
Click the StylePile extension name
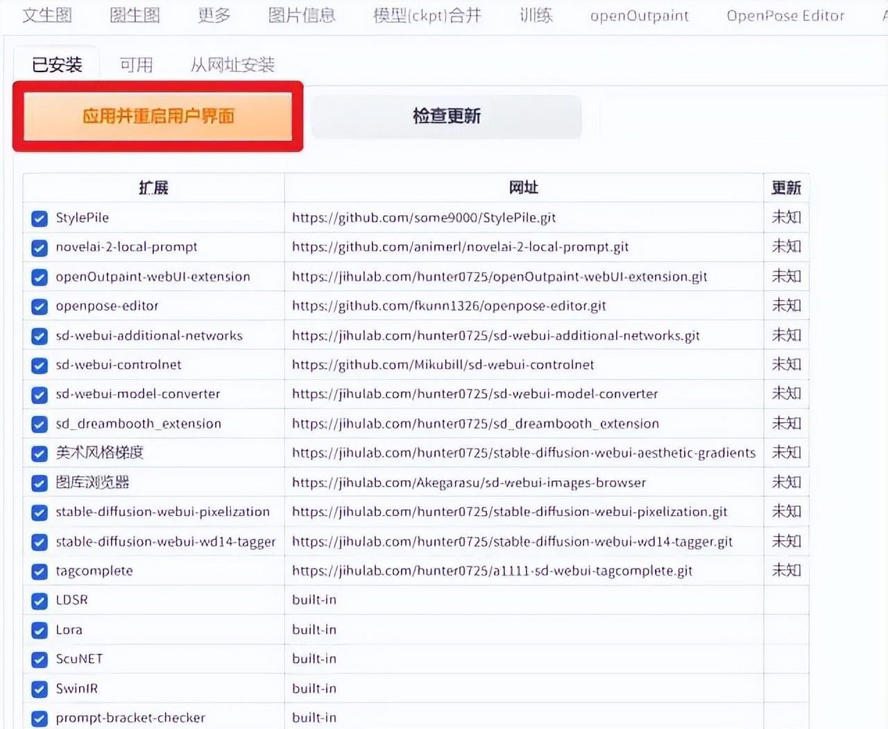point(83,218)
